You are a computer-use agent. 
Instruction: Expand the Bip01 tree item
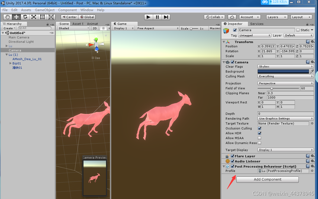tap(10, 63)
